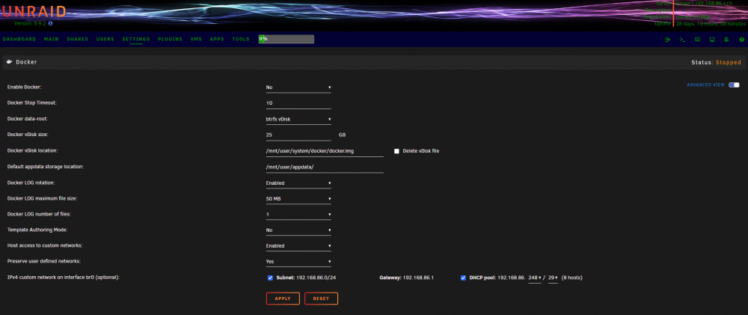Open Host access to custom networks dropdown
Image resolution: width=748 pixels, height=315 pixels.
point(298,246)
